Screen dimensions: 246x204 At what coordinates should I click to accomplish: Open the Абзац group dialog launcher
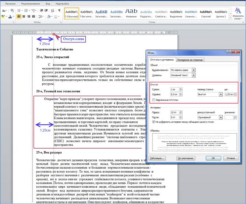point(61,23)
